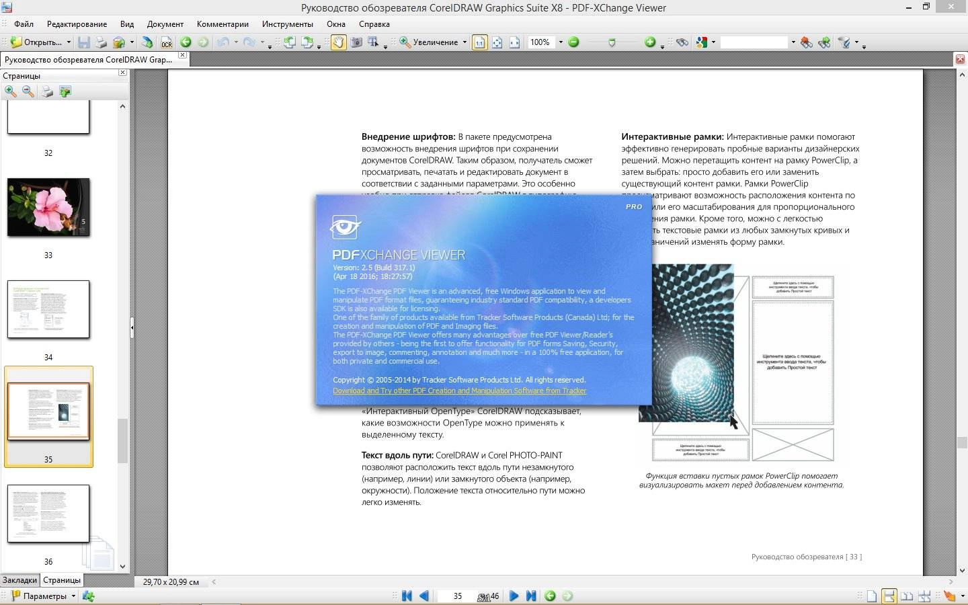Open the Окна menu
The height and width of the screenshot is (605, 968).
tap(336, 24)
